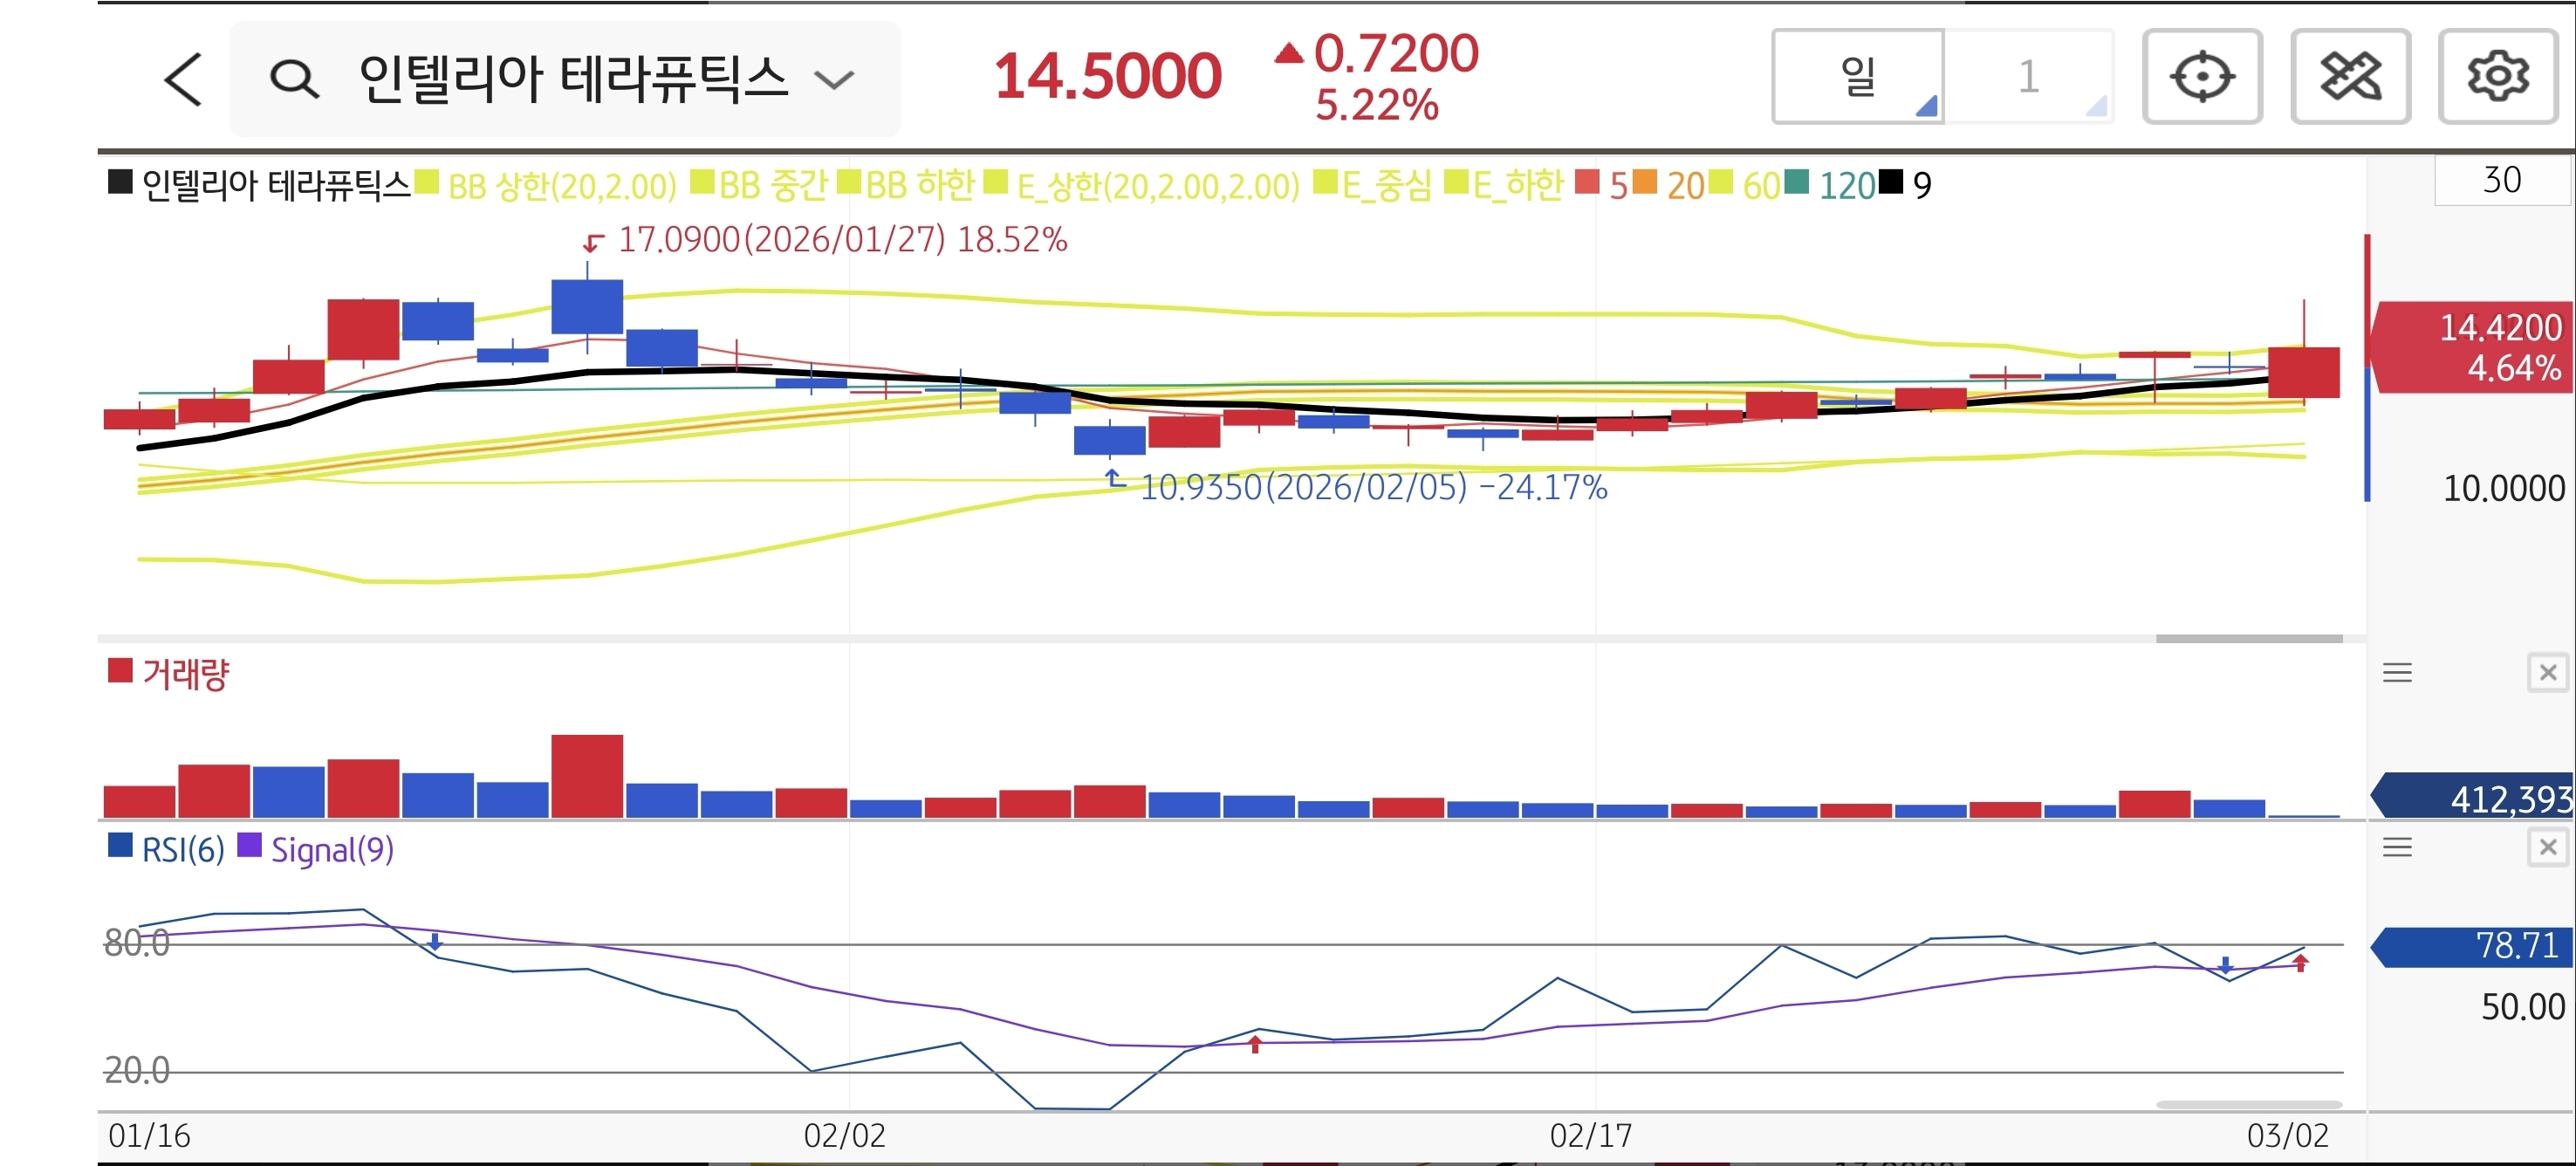Open RSI panel hamburger menu icon

[2397, 847]
